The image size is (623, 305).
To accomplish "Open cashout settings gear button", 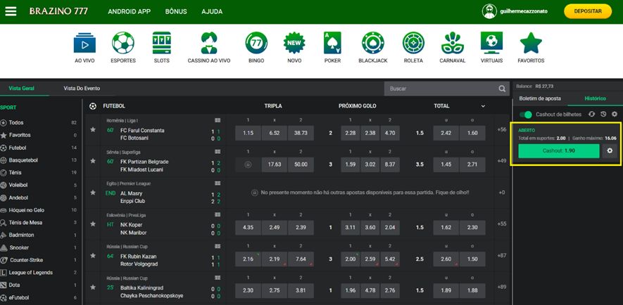I will [x=610, y=151].
